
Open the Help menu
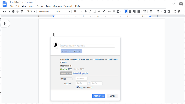78,6
